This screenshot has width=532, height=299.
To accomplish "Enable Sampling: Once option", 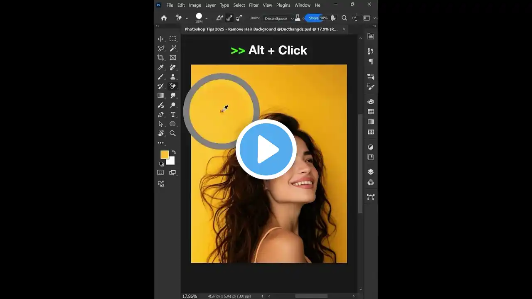I will [x=229, y=18].
